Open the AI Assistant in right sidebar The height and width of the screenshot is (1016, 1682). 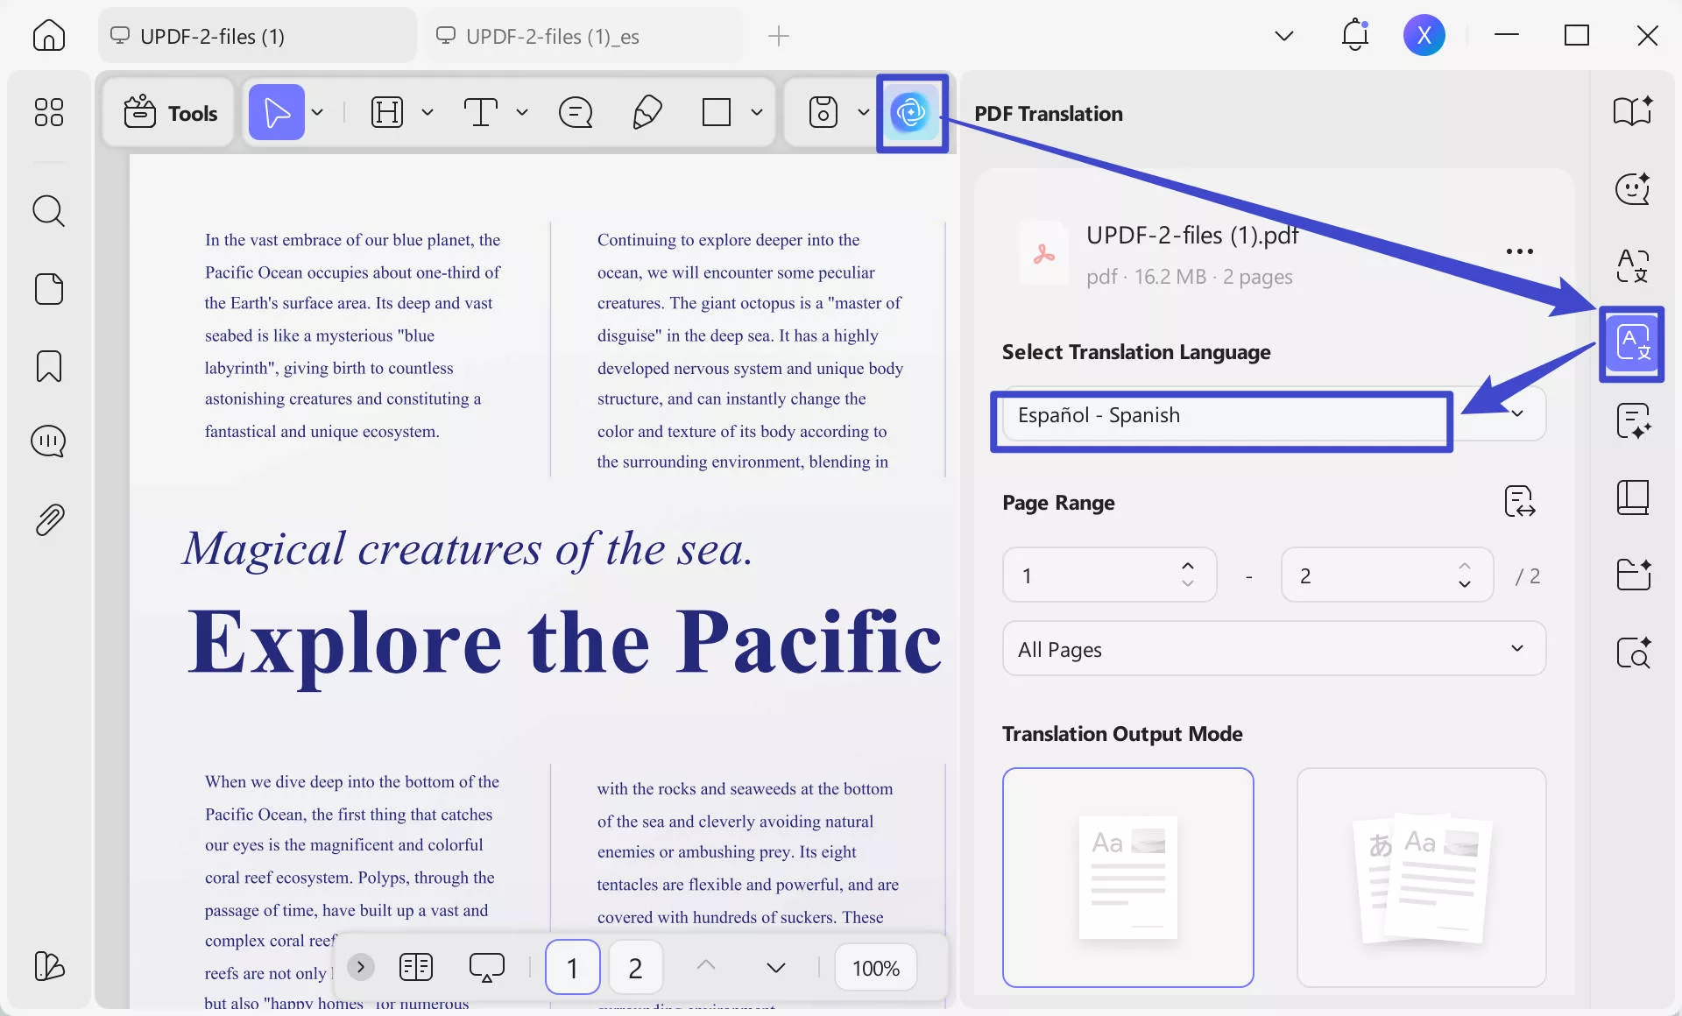[x=1631, y=189]
